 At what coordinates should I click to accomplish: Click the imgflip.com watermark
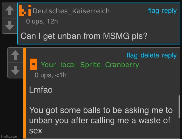coord(9,136)
